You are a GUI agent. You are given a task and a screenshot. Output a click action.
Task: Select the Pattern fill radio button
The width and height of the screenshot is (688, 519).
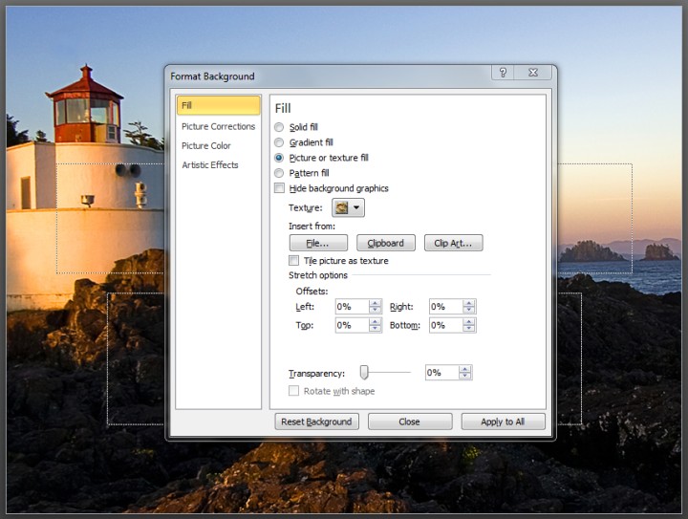[279, 173]
